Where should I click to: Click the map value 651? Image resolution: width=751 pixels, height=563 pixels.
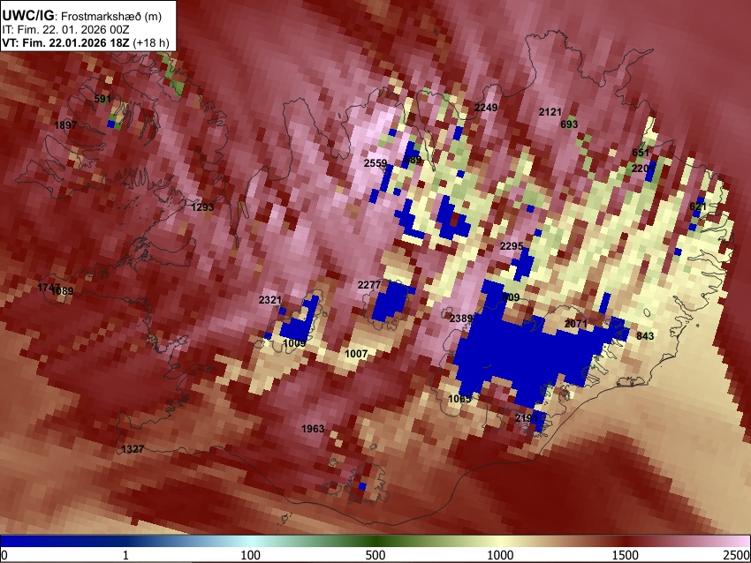[641, 153]
